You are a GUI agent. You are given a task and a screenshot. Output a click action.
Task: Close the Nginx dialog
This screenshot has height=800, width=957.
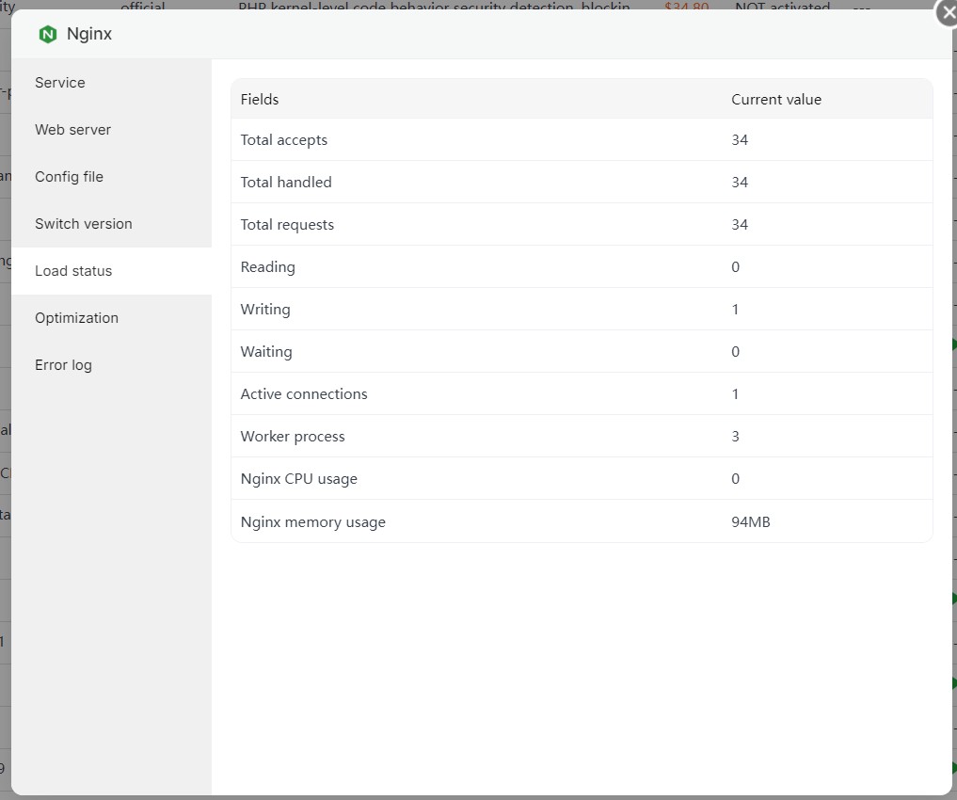[948, 11]
